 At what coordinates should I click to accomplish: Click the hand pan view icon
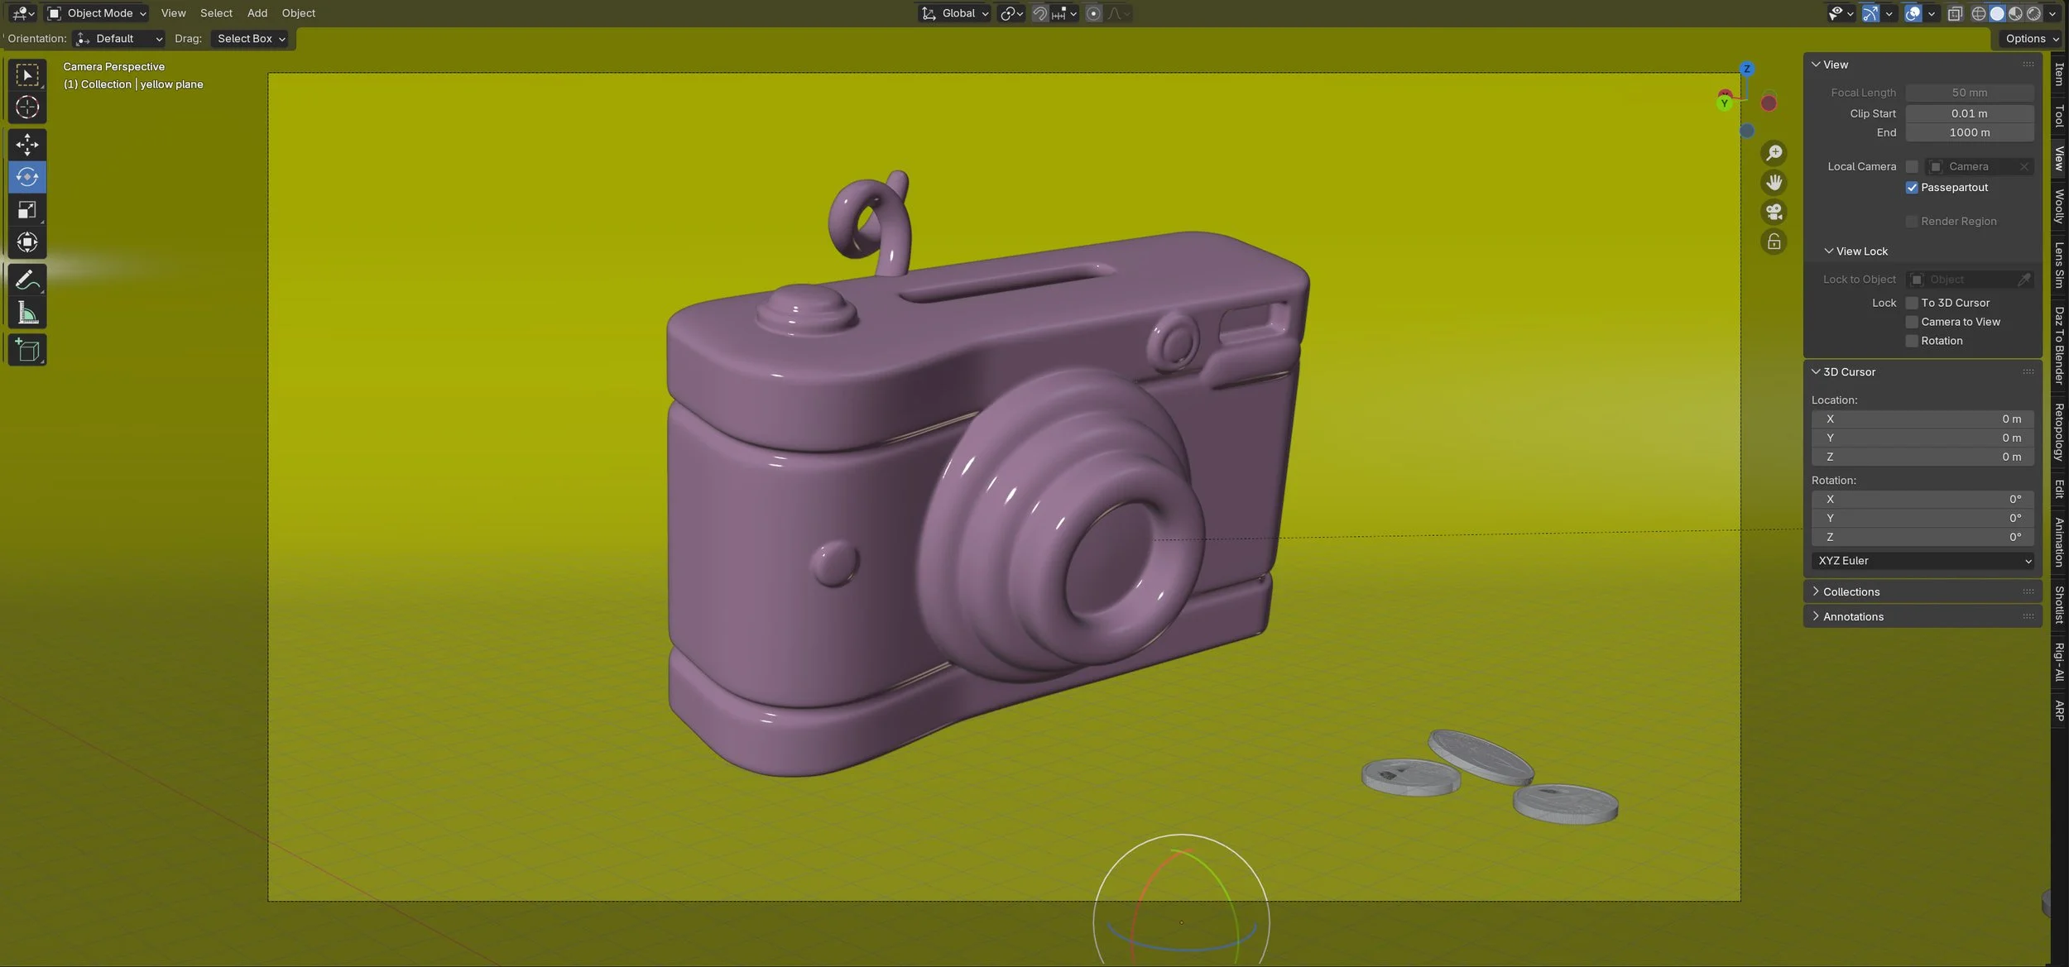point(1774,183)
